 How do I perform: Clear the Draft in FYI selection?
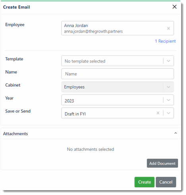[158, 113]
